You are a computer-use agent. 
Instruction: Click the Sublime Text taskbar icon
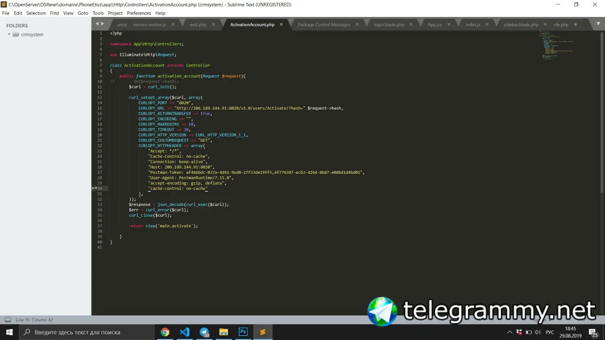262,332
